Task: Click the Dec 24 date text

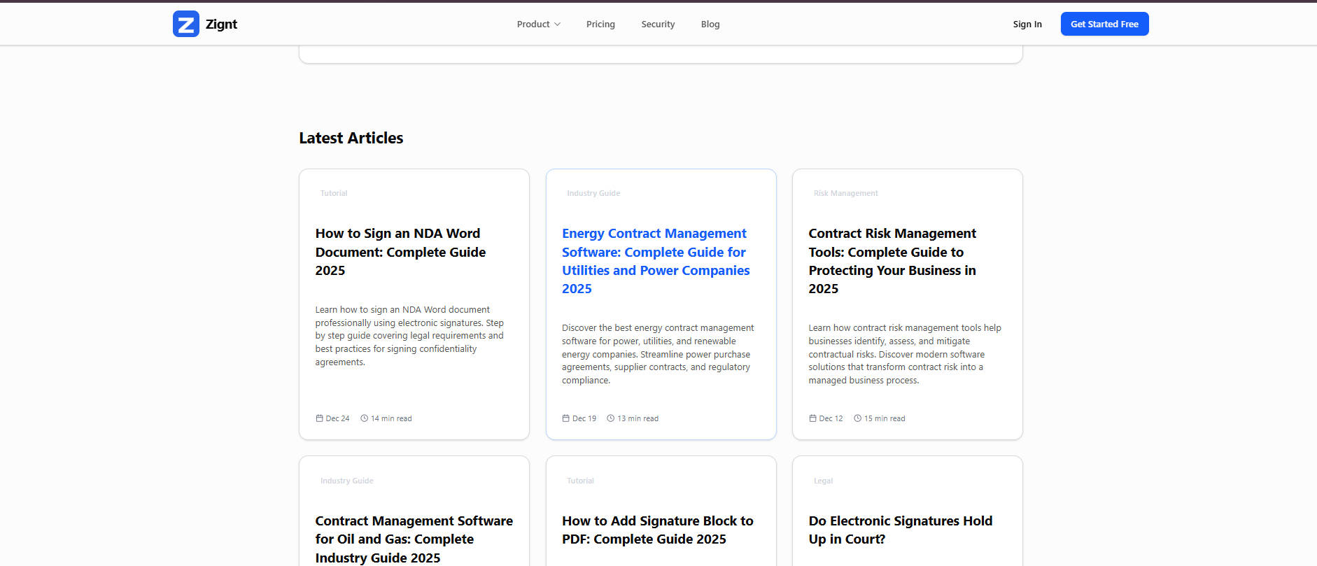Action: [x=337, y=418]
